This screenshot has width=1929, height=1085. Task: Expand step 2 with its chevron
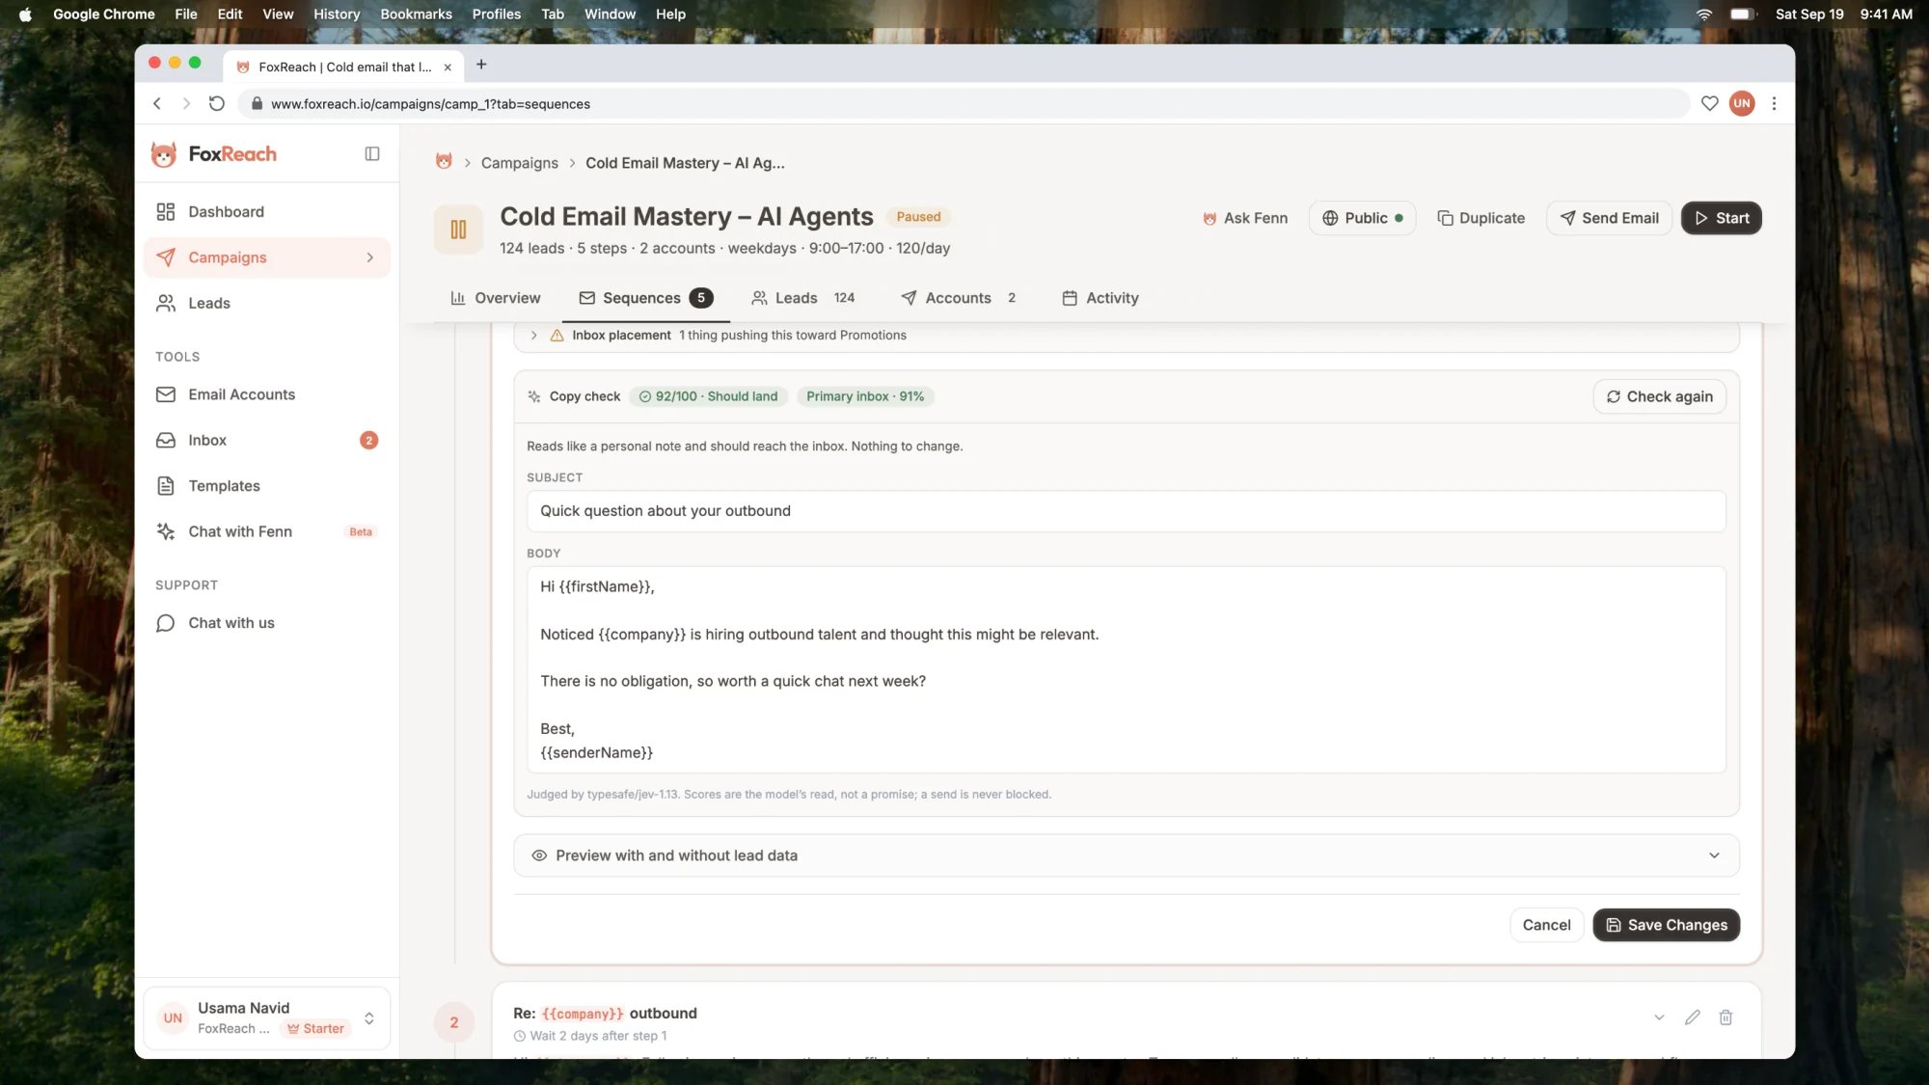(1659, 1017)
